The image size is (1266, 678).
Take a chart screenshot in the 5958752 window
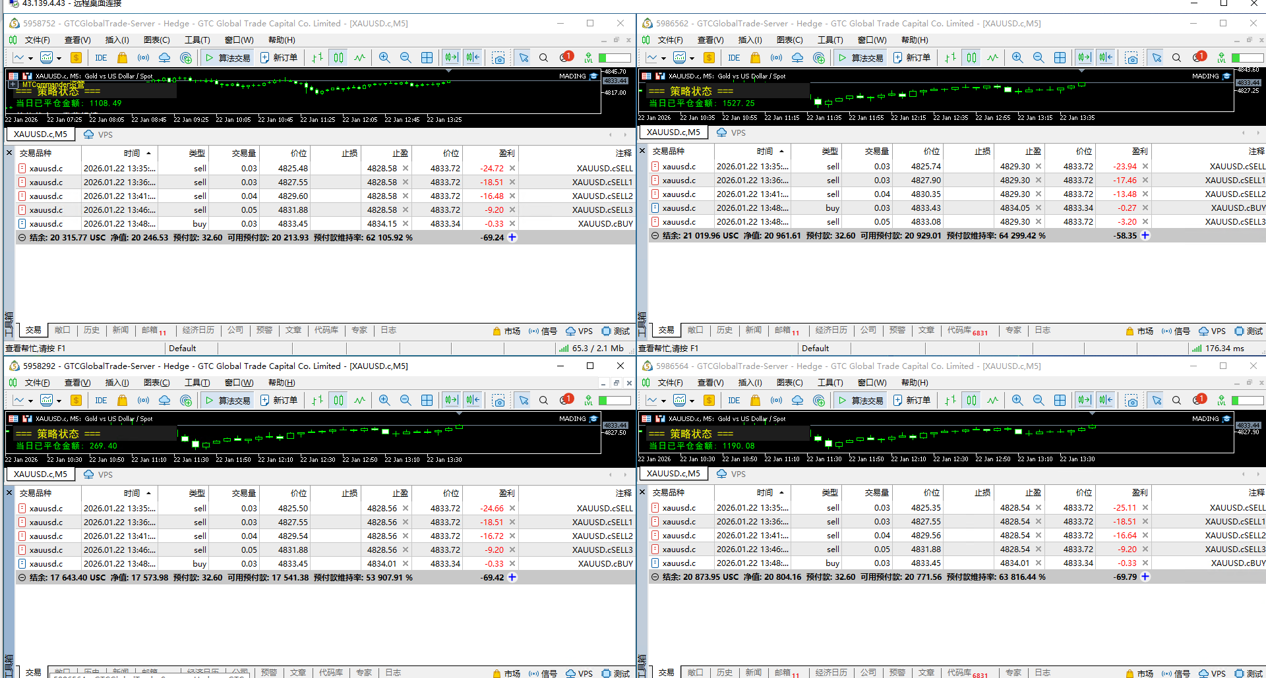[498, 58]
